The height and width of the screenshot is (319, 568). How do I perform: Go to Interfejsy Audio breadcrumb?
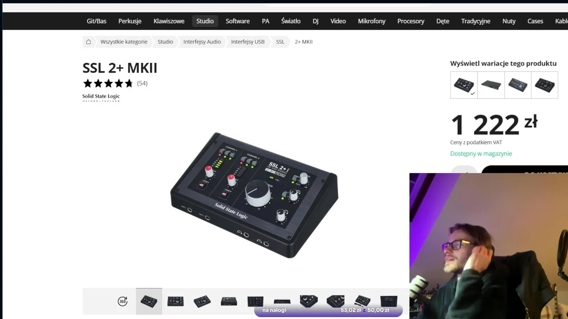(x=202, y=42)
